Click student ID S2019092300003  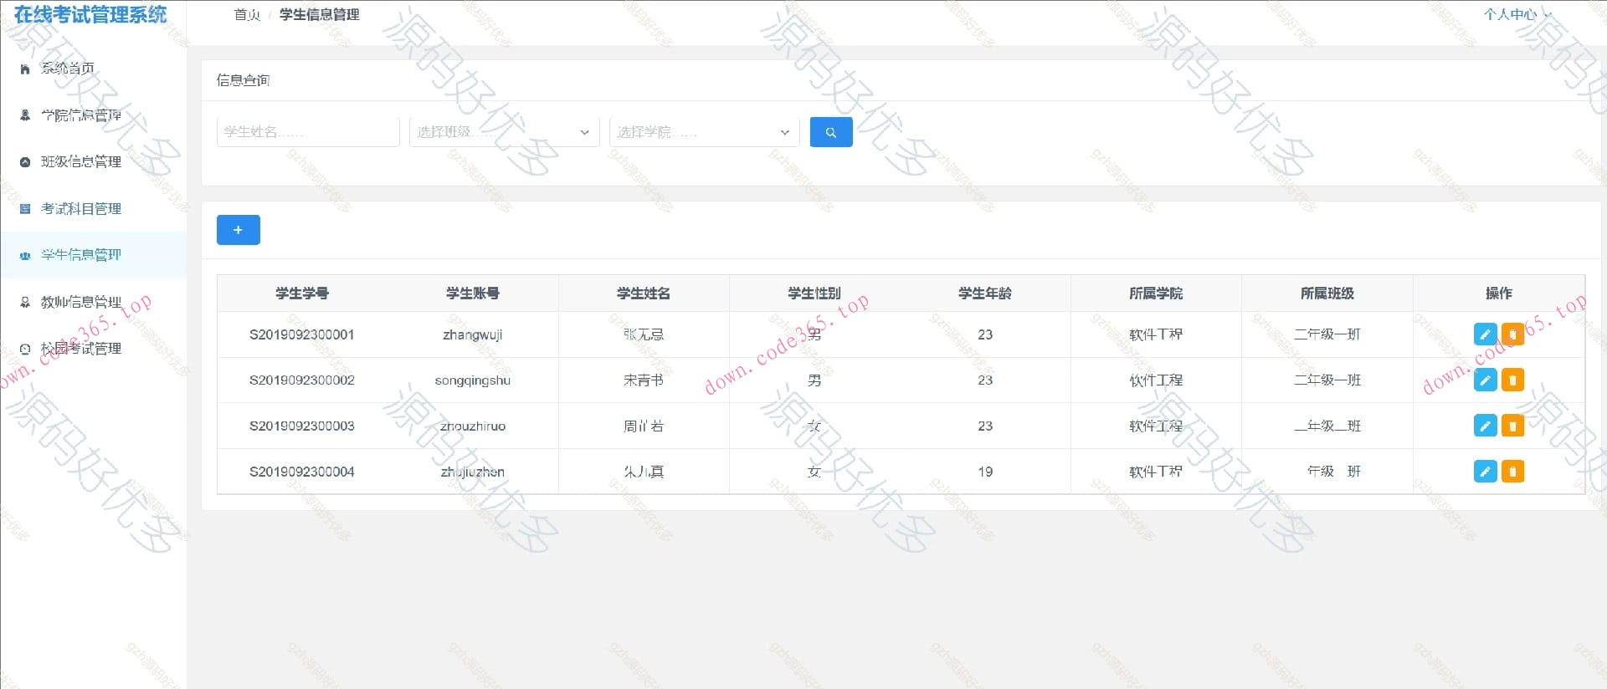pos(302,426)
